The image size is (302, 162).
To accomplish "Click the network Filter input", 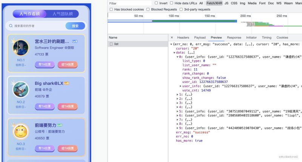I will pyautogui.click(x=130, y=3).
